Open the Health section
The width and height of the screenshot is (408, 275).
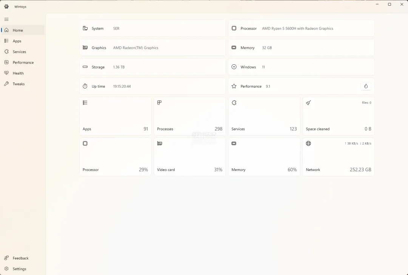pyautogui.click(x=23, y=73)
